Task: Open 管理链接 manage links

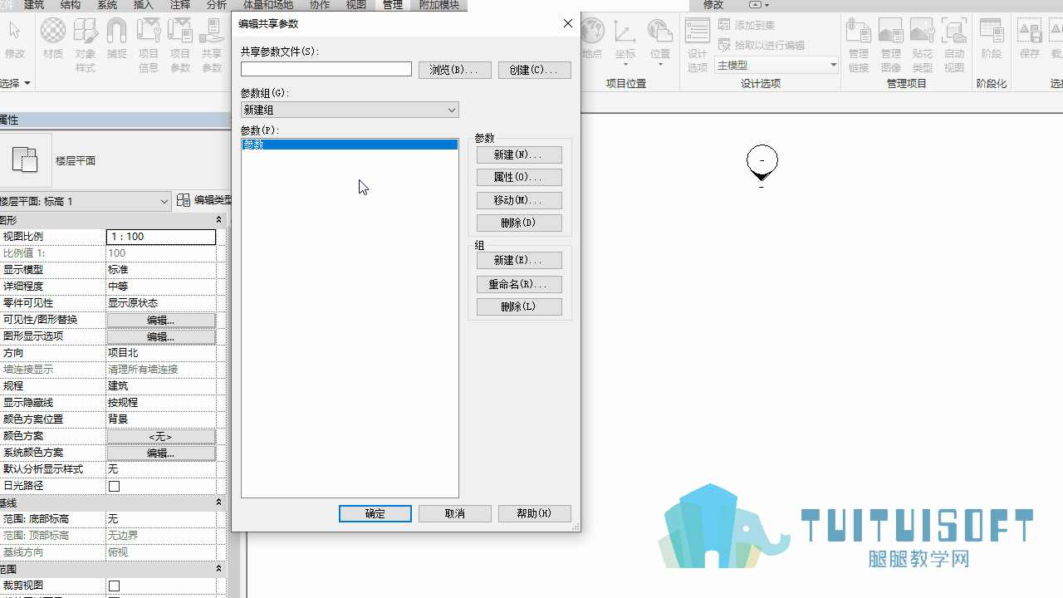Action: click(858, 45)
